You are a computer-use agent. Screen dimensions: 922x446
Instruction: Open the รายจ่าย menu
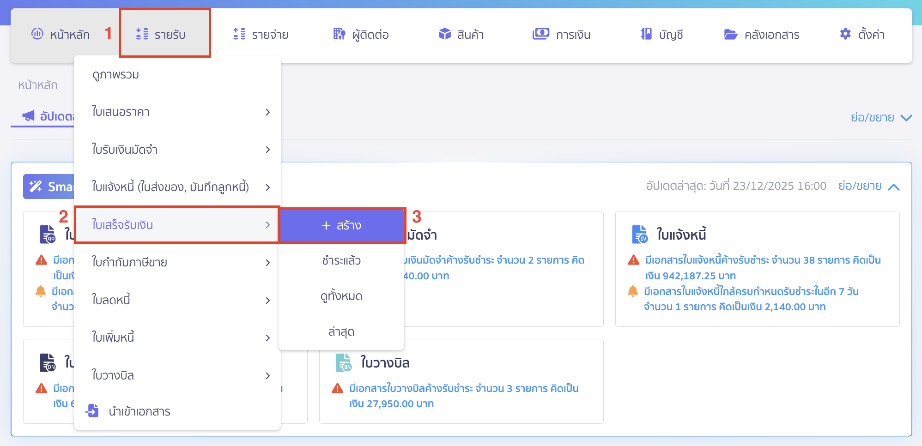(x=260, y=34)
